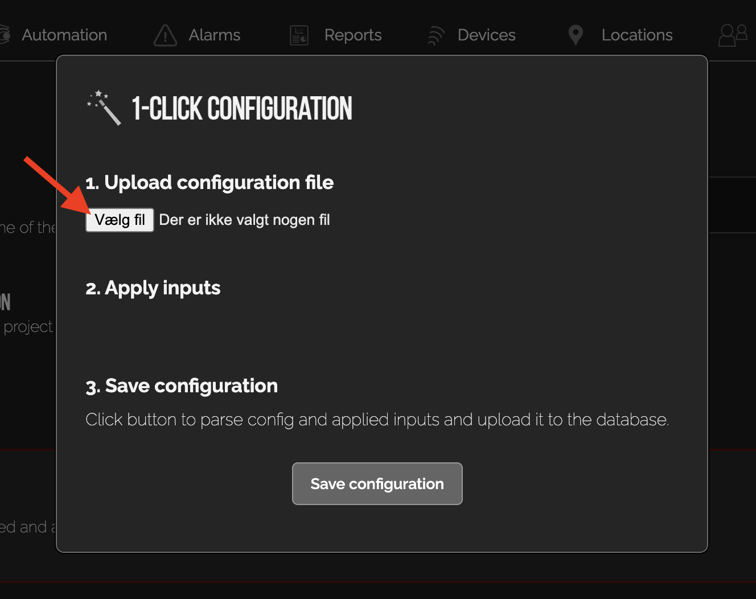Click the Locations map pin icon
This screenshot has height=599, width=756.
[x=576, y=35]
